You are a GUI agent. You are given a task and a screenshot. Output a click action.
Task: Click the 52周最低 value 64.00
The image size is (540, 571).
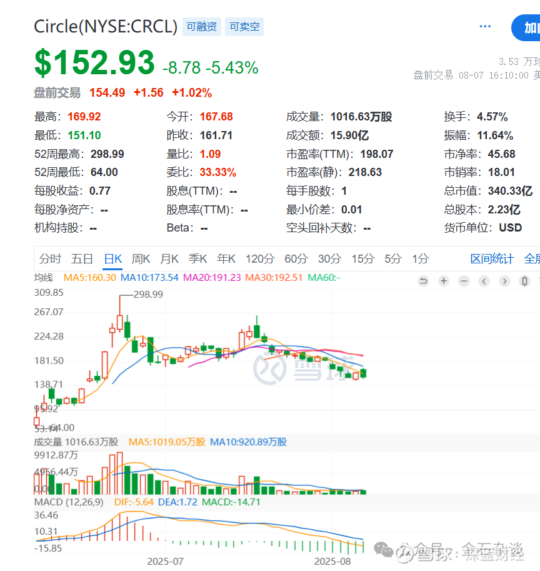click(x=104, y=172)
